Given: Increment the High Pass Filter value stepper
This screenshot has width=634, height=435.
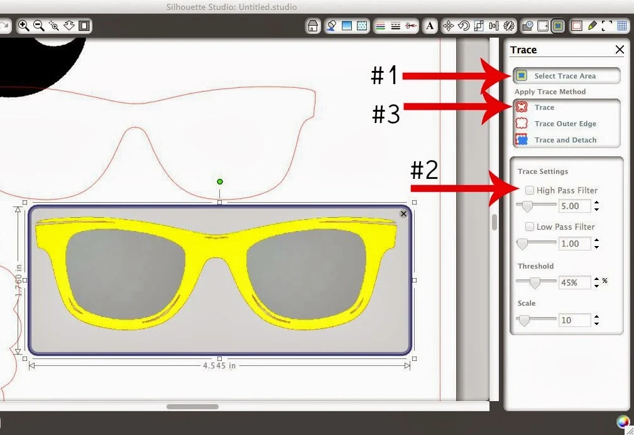Looking at the screenshot, I should [596, 202].
